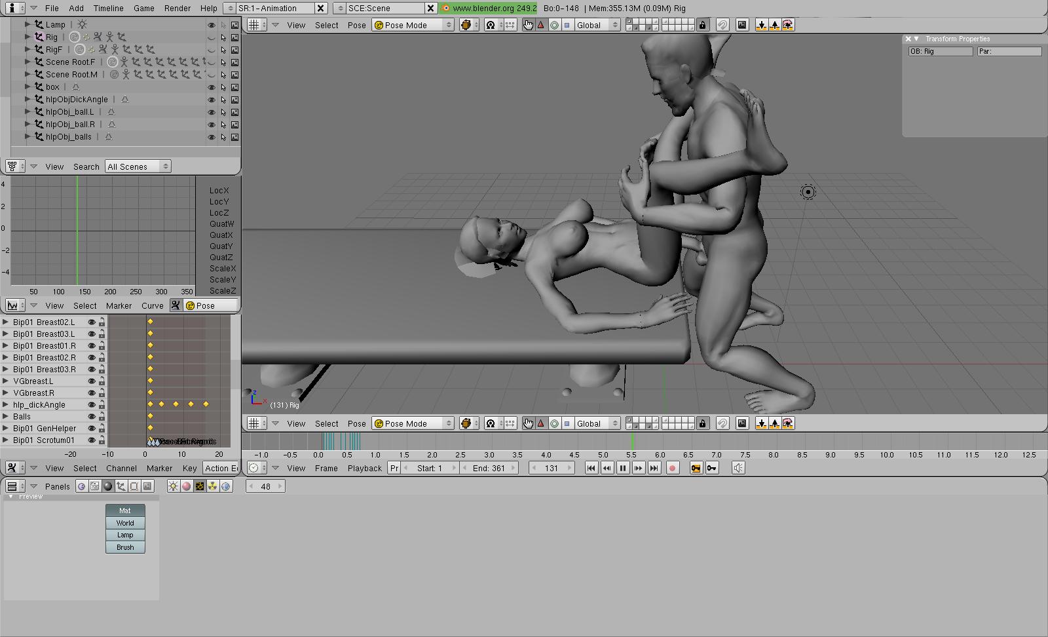Viewport: 1048px width, 637px height.
Task: Open the SR:1-Animation screen selector
Action: (275, 8)
